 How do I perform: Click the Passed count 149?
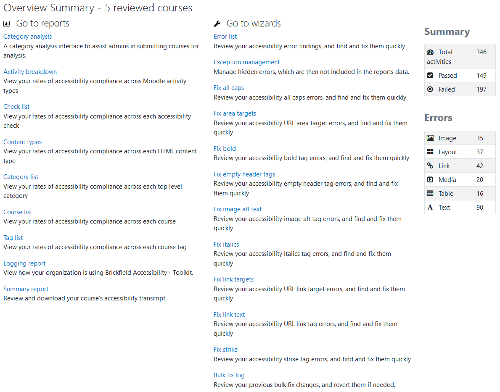click(481, 76)
